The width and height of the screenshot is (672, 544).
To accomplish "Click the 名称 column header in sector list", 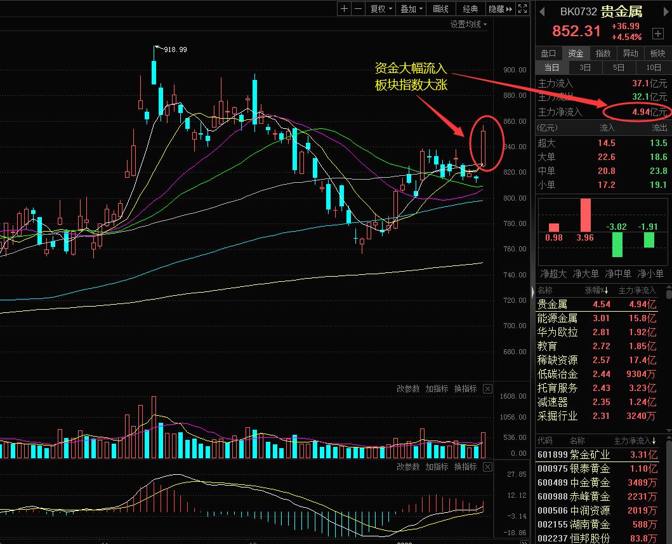I will pos(544,291).
